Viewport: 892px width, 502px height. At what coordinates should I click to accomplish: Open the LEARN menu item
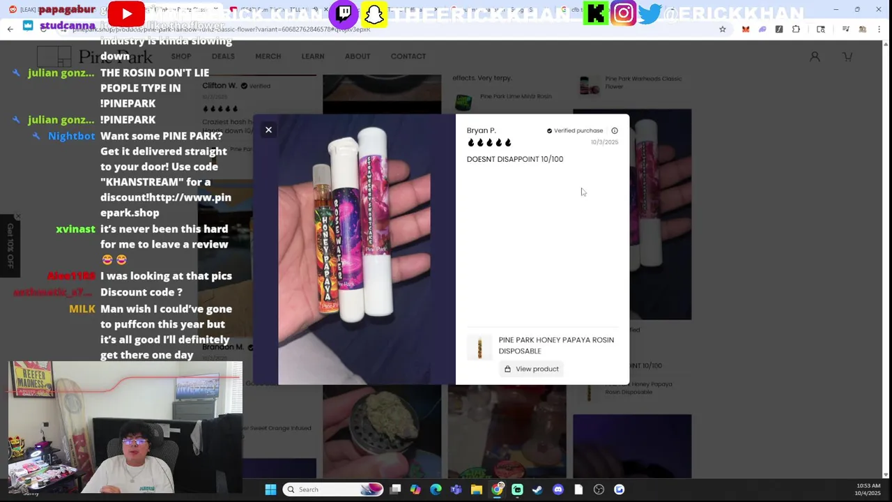(x=313, y=56)
